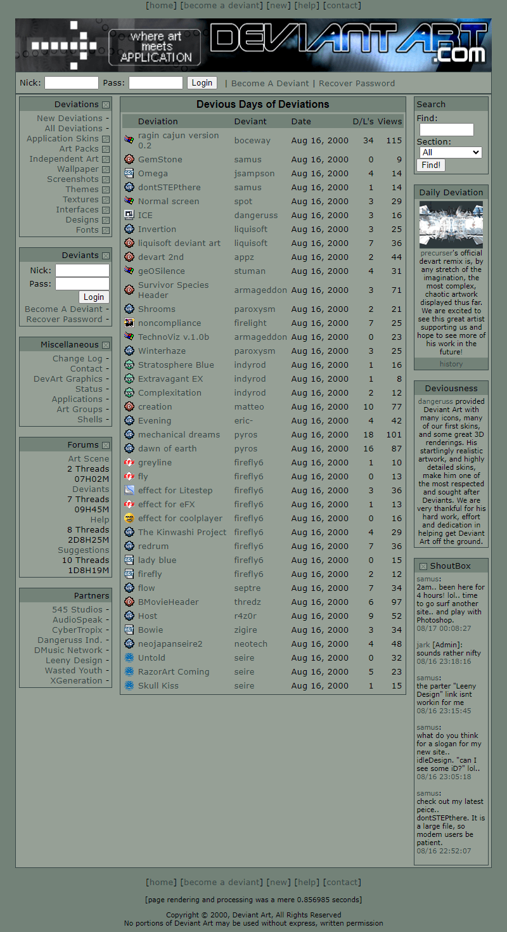The width and height of the screenshot is (507, 932).
Task: Click the icon beside greyline
Action: pyautogui.click(x=129, y=463)
